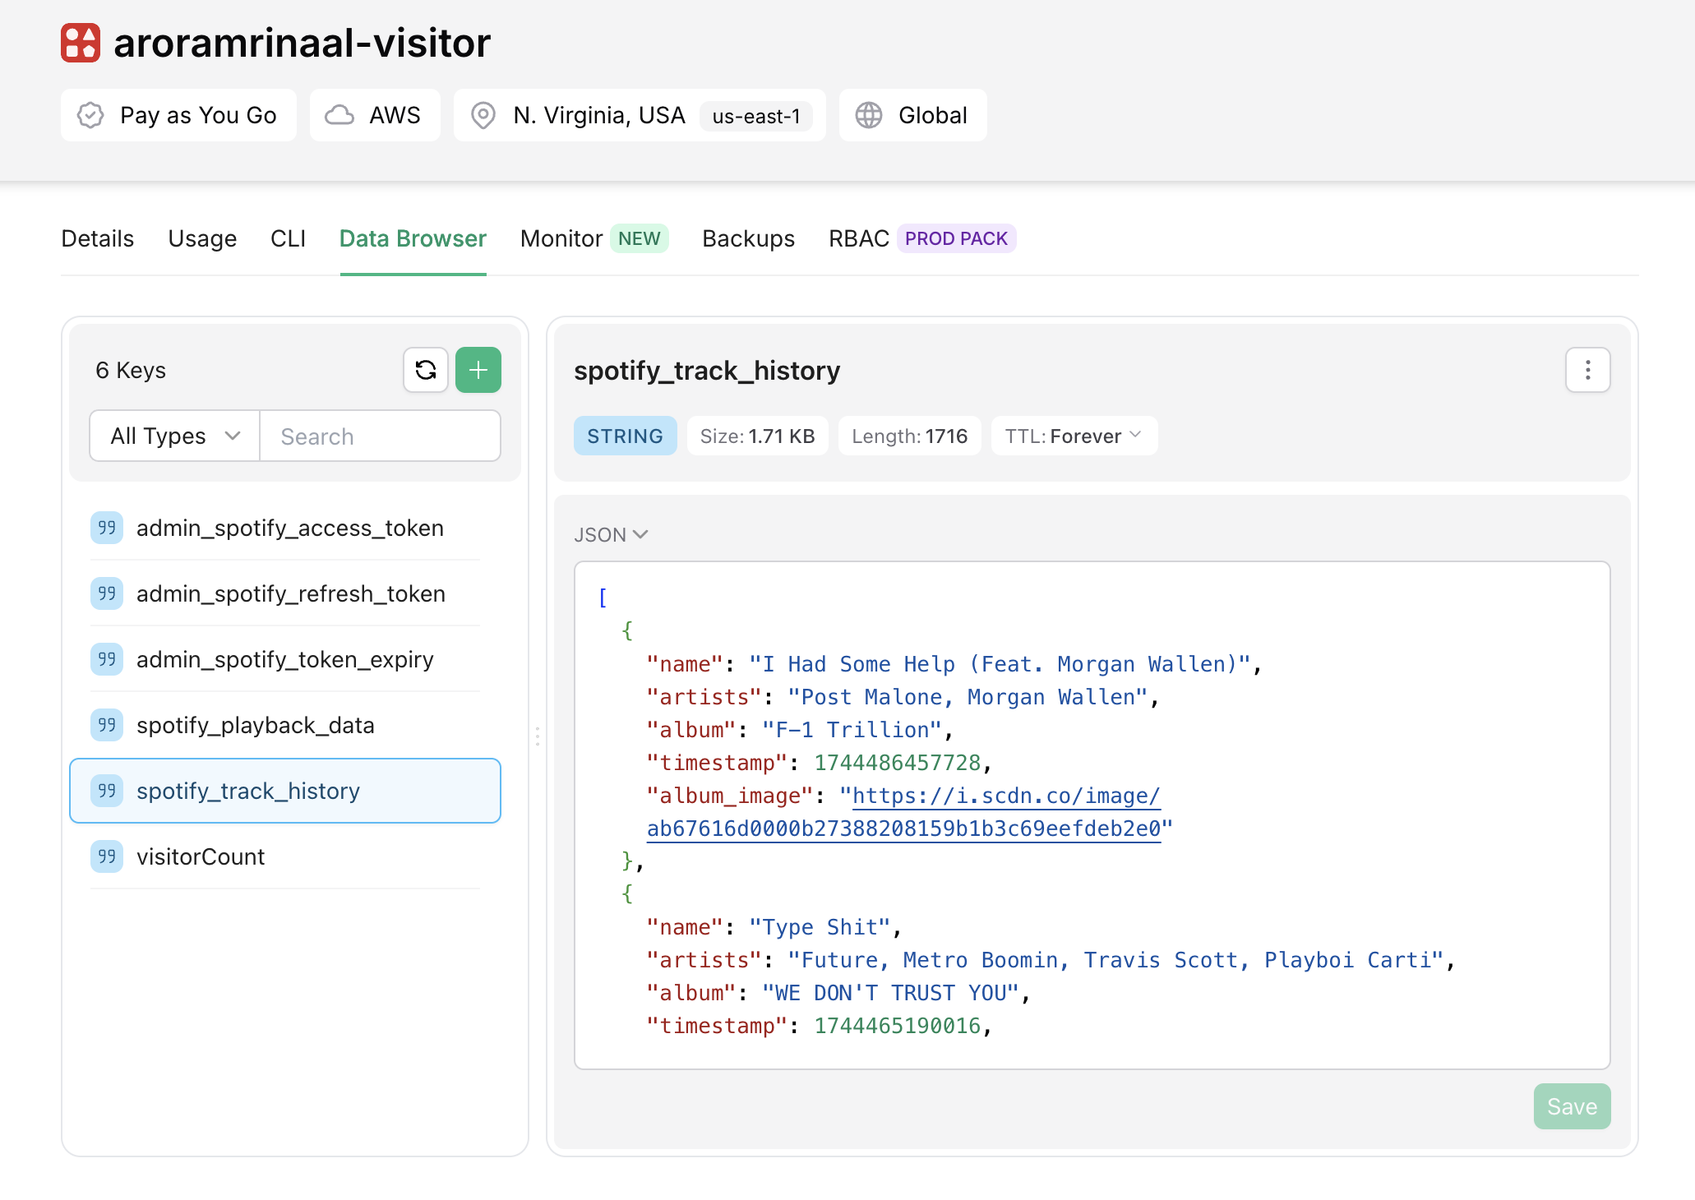1695x1200 pixels.
Task: Select the visitorCount key
Action: pyautogui.click(x=284, y=856)
